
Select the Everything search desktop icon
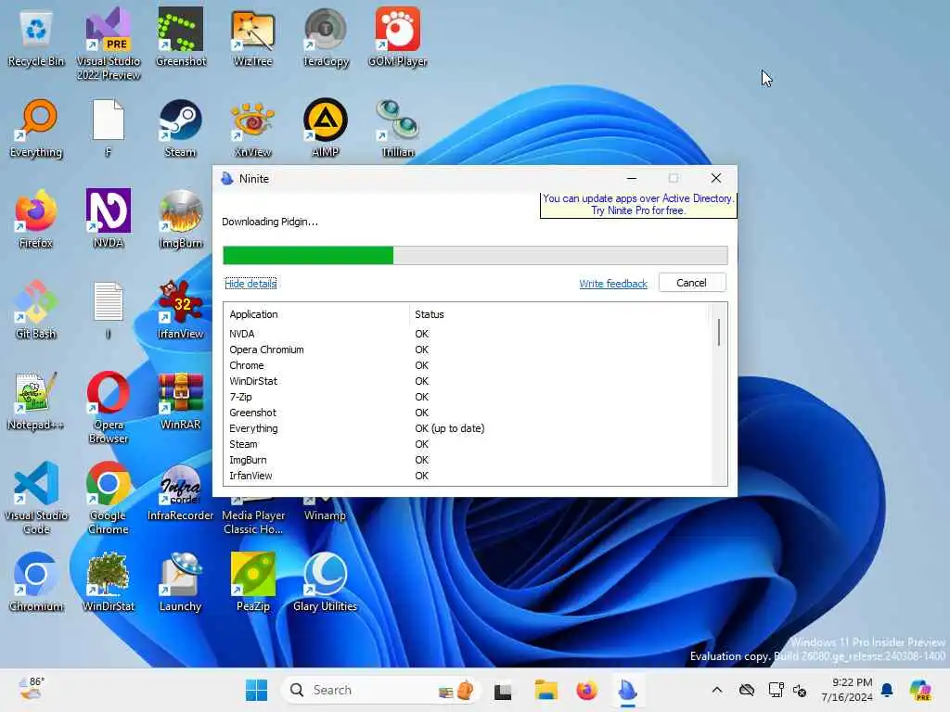(x=36, y=128)
